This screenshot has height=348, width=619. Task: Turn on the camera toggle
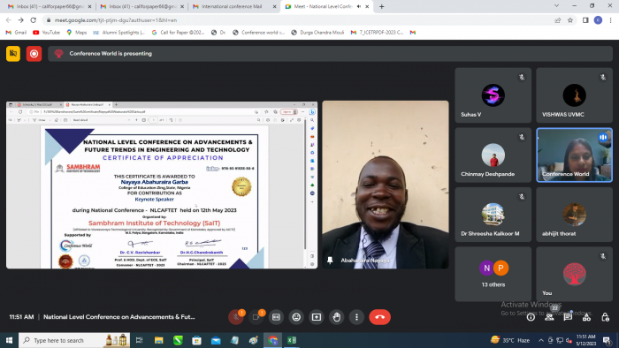pos(256,317)
